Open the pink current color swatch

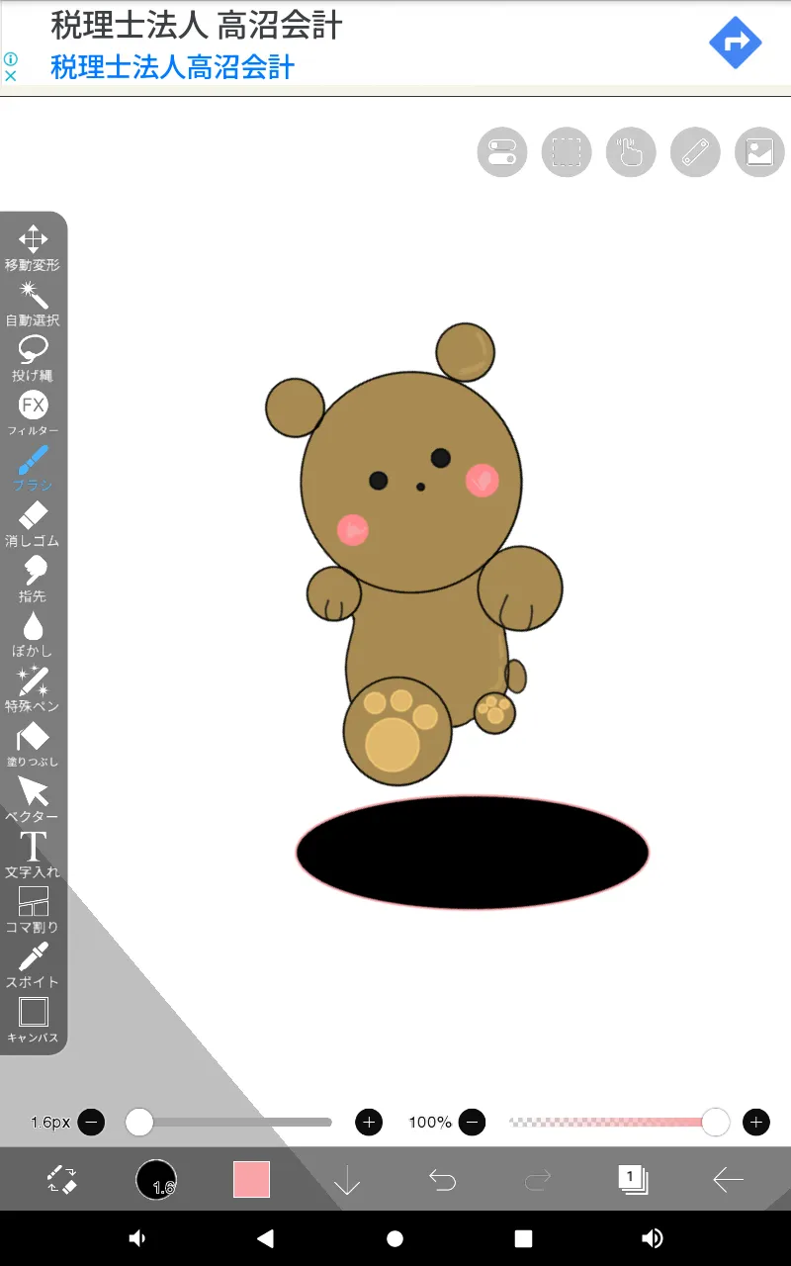point(251,1179)
